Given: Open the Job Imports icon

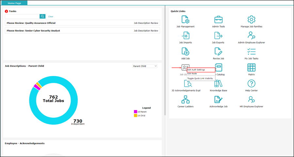Looking at the screenshot, I should 186,36.
